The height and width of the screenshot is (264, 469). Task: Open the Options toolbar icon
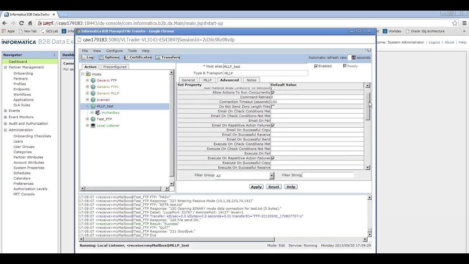click(109, 58)
